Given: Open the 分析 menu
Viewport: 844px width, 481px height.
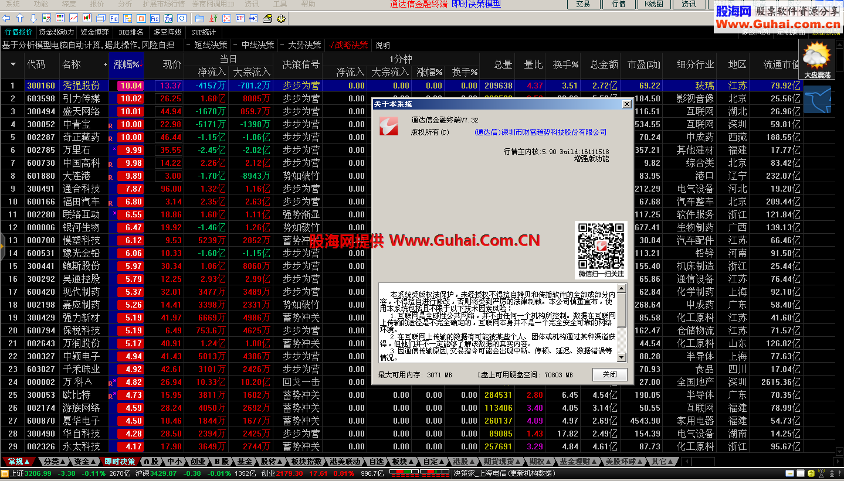Looking at the screenshot, I should [x=125, y=4].
